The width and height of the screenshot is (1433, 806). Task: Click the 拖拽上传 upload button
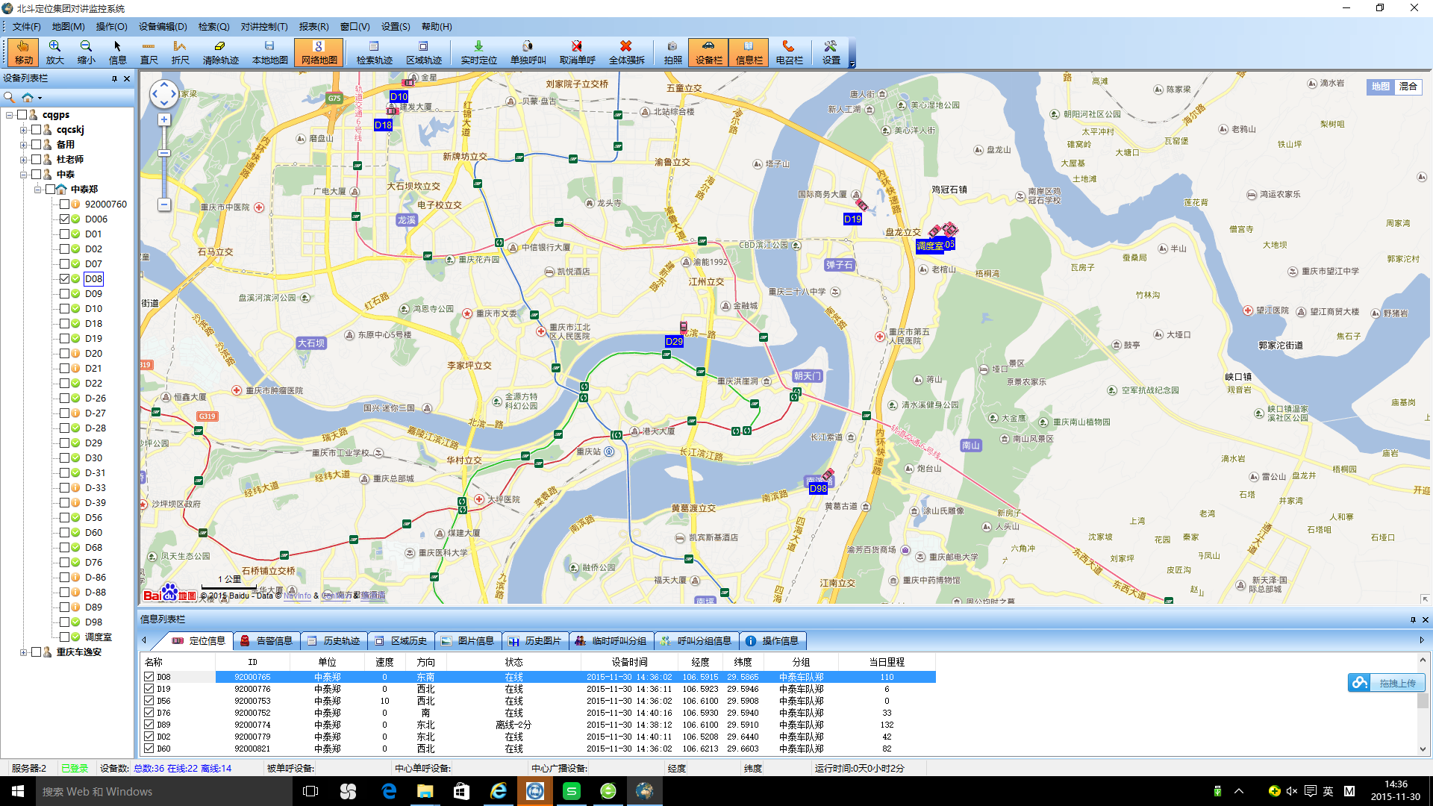(x=1387, y=683)
